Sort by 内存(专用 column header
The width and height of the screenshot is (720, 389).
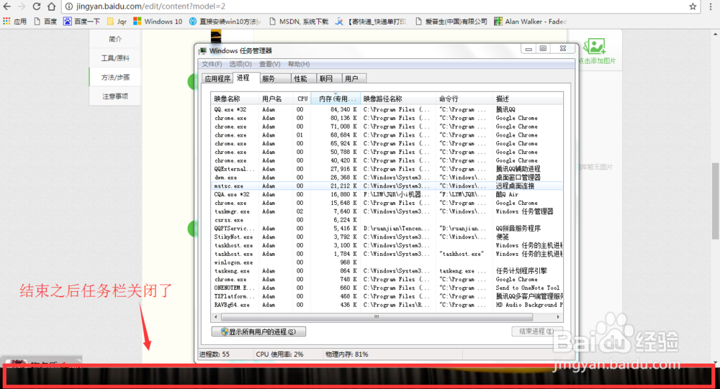pos(336,99)
